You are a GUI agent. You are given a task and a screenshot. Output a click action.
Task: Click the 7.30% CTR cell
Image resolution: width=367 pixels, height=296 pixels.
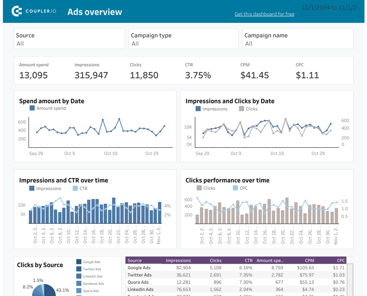pyautogui.click(x=246, y=282)
